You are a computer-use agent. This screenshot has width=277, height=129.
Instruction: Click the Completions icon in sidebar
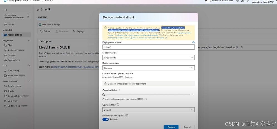pos(6,60)
